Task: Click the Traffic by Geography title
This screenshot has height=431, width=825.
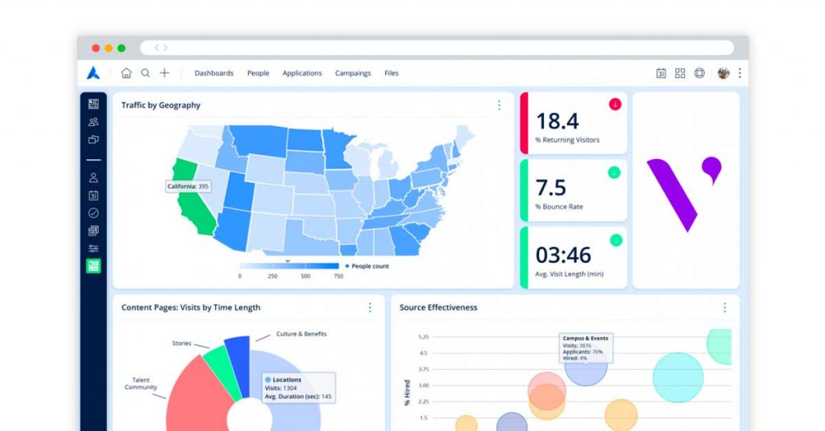Action: [161, 105]
